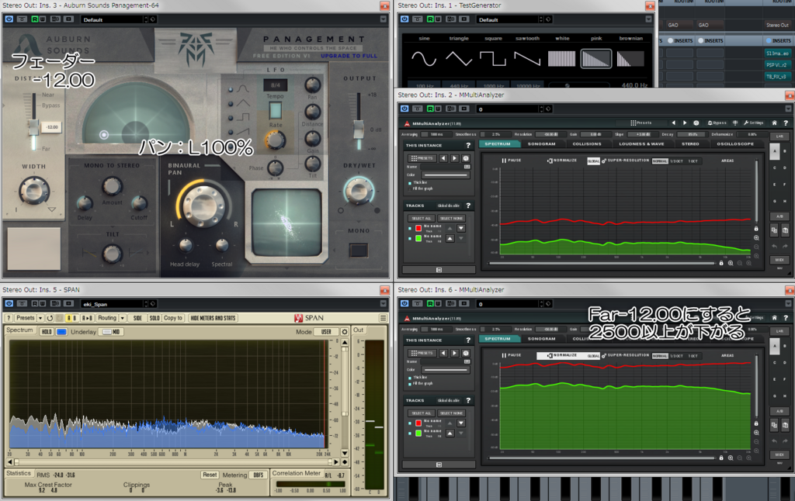
Task: Open the SPAN Presets dropdown arrow
Action: coord(40,318)
